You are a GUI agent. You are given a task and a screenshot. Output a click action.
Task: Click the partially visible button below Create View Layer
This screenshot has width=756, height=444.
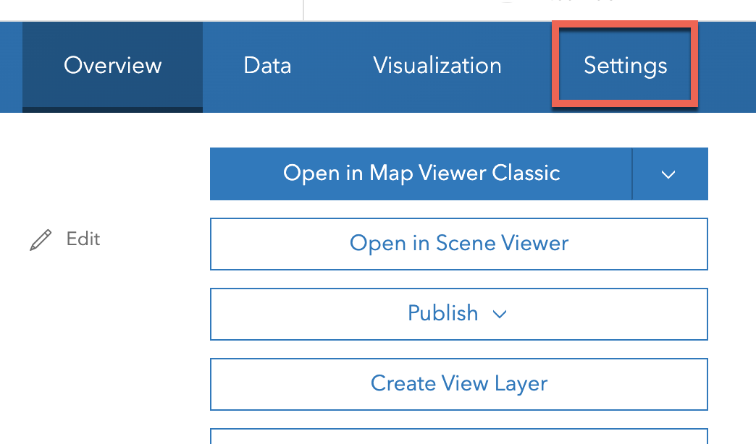pyautogui.click(x=458, y=436)
